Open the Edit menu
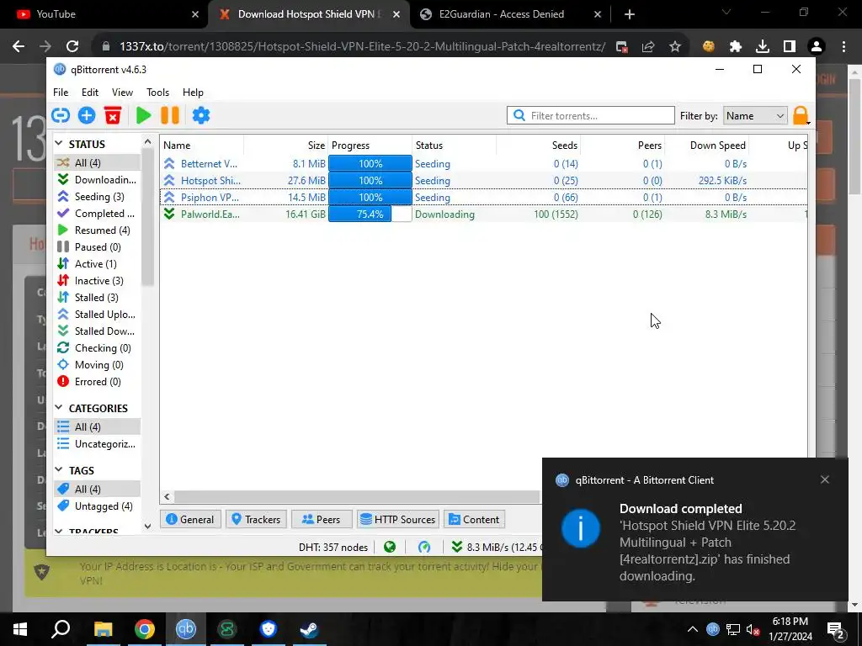862x646 pixels. [89, 93]
